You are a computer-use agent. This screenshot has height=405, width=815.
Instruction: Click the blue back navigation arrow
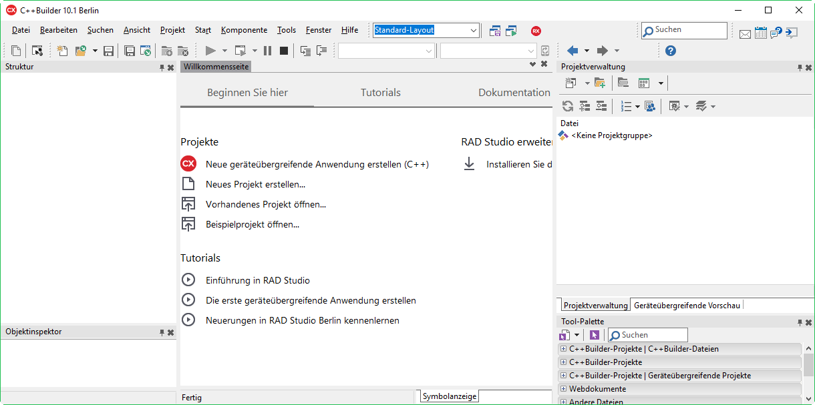pos(573,51)
